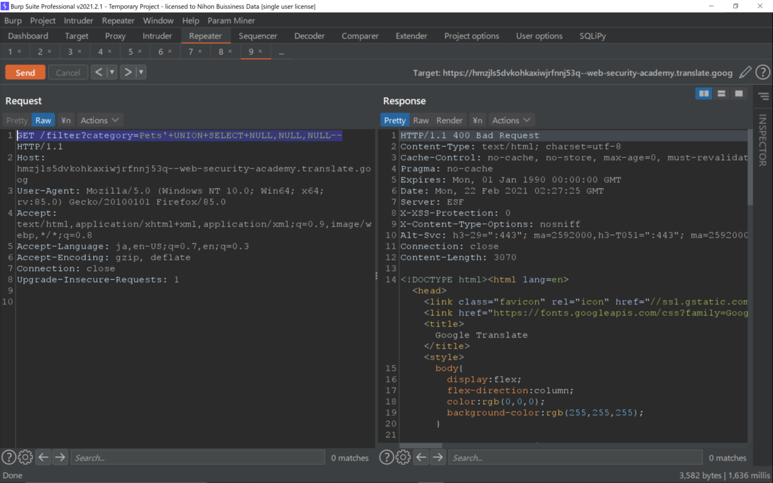Open Repeater help question mark icon
The height and width of the screenshot is (483, 773).
[763, 72]
